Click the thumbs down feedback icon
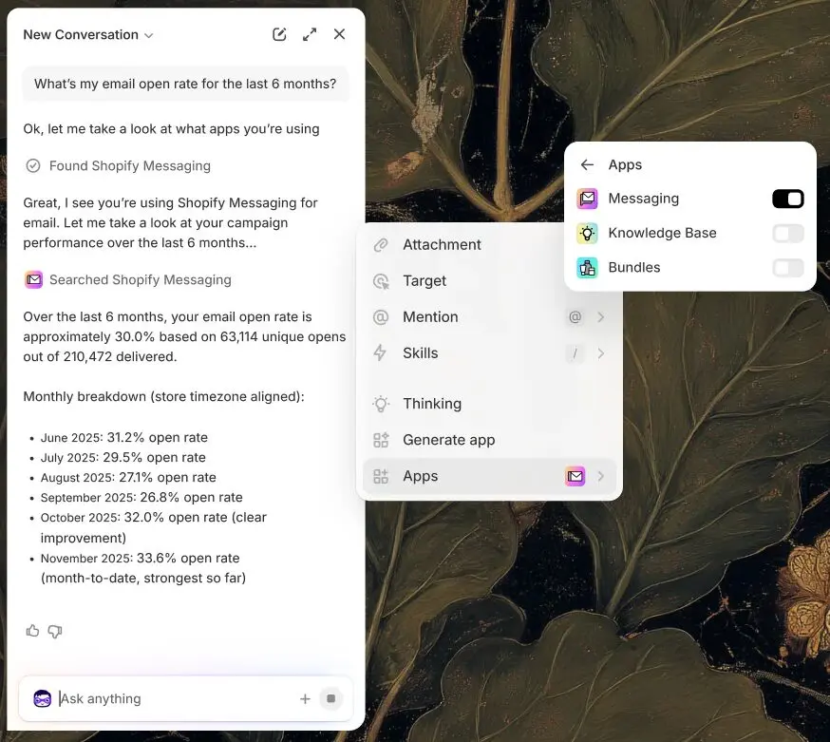The image size is (830, 742). coord(55,631)
